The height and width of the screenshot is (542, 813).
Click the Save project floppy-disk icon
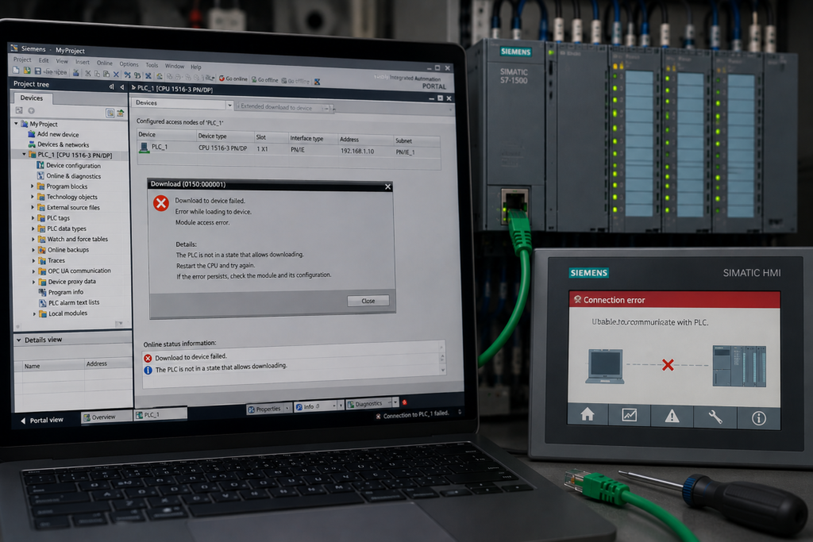[37, 71]
